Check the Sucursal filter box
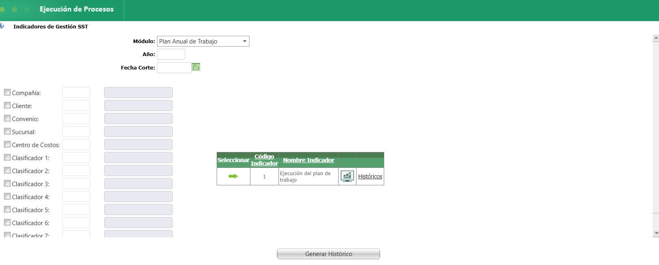This screenshot has width=659, height=265. 7,131
